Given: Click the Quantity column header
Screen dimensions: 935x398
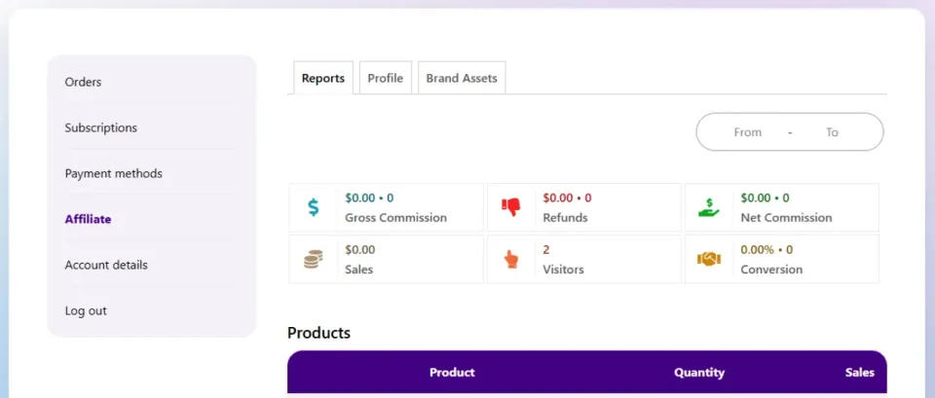Looking at the screenshot, I should (699, 373).
